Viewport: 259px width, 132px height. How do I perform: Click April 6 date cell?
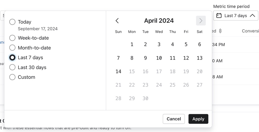(199, 44)
